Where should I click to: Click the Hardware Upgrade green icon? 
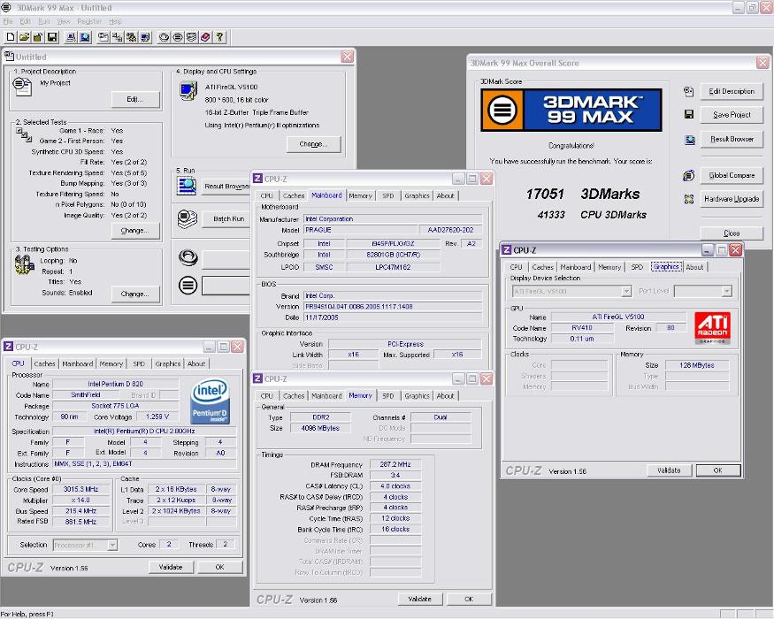click(x=689, y=199)
